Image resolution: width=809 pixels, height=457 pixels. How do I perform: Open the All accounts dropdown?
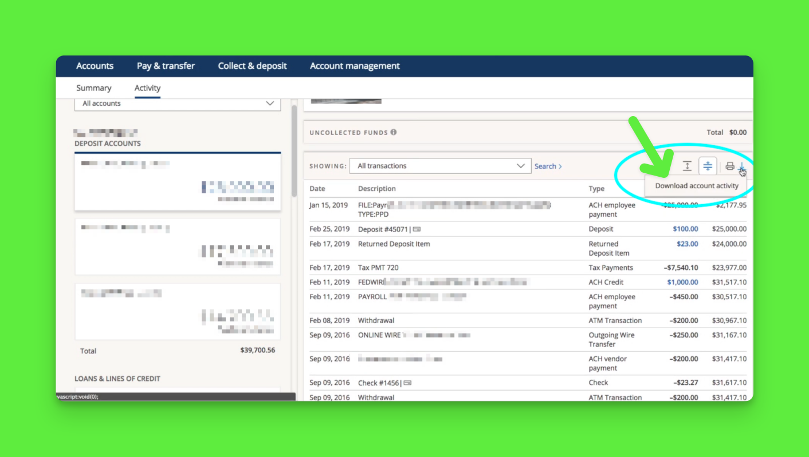(x=178, y=104)
